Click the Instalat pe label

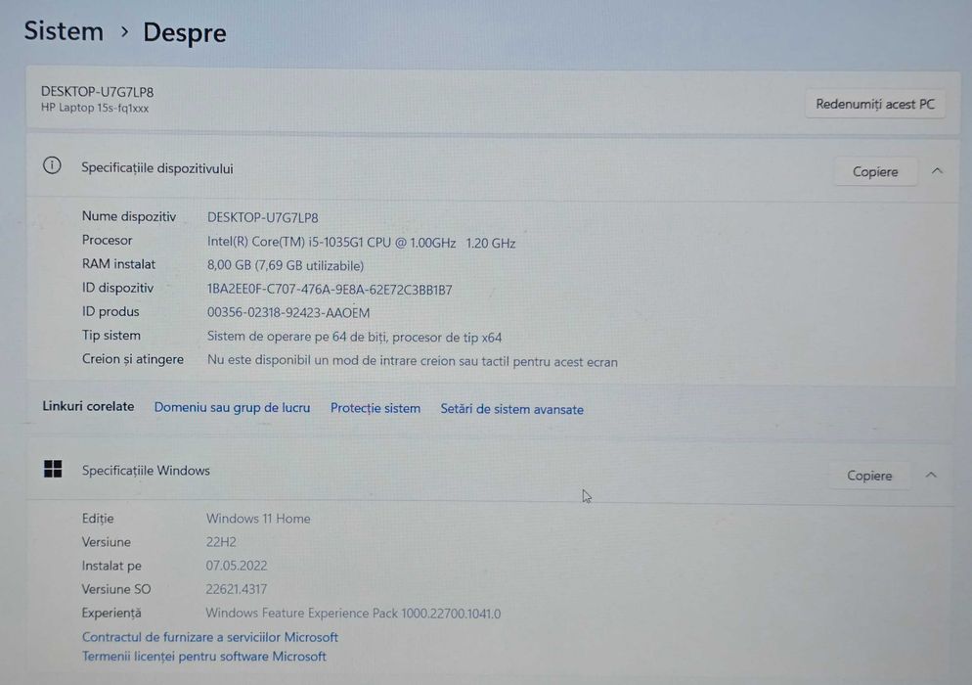[111, 566]
